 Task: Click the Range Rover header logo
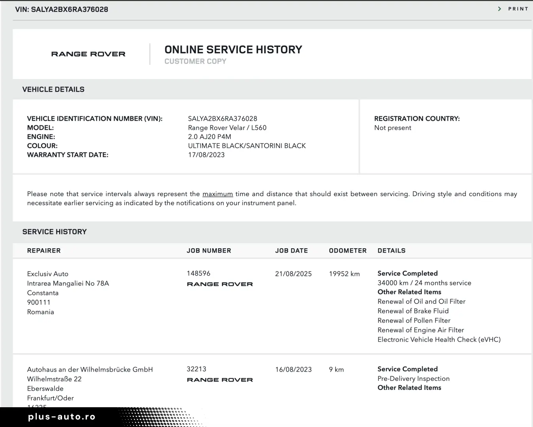point(88,54)
